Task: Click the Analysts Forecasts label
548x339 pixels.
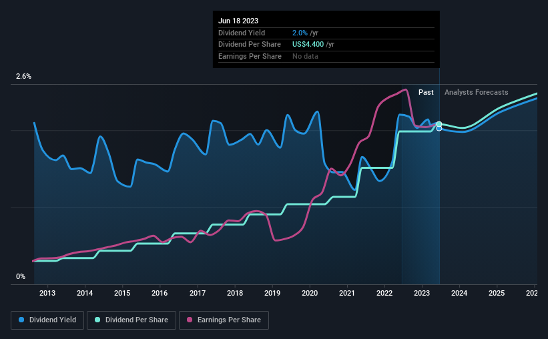Action: pos(477,92)
